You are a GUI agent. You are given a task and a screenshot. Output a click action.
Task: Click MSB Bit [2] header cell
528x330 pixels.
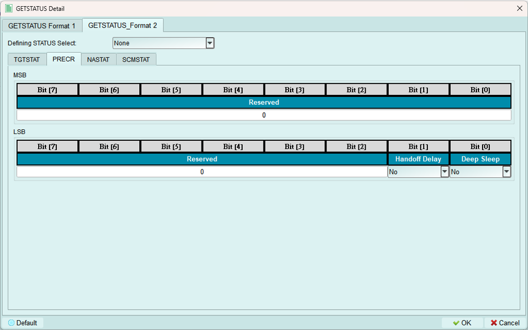356,90
